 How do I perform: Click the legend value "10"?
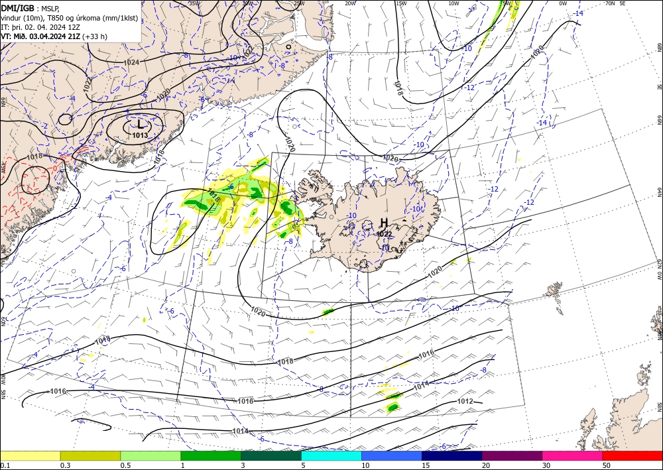click(365, 465)
